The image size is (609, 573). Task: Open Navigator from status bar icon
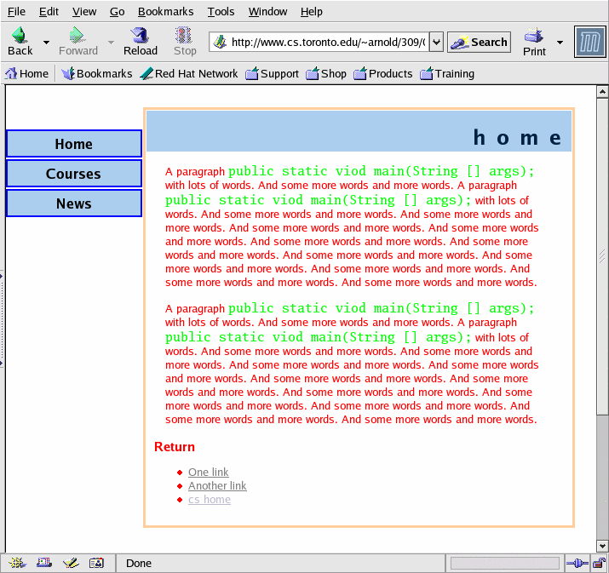click(x=17, y=563)
